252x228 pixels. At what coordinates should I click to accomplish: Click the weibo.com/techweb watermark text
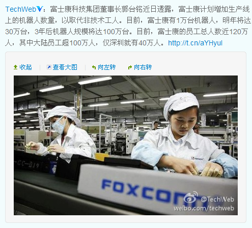tap(204, 208)
